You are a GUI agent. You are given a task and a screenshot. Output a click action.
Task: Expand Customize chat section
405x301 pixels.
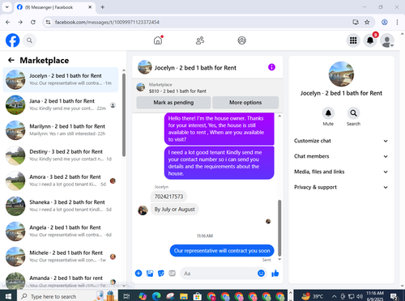click(x=341, y=141)
